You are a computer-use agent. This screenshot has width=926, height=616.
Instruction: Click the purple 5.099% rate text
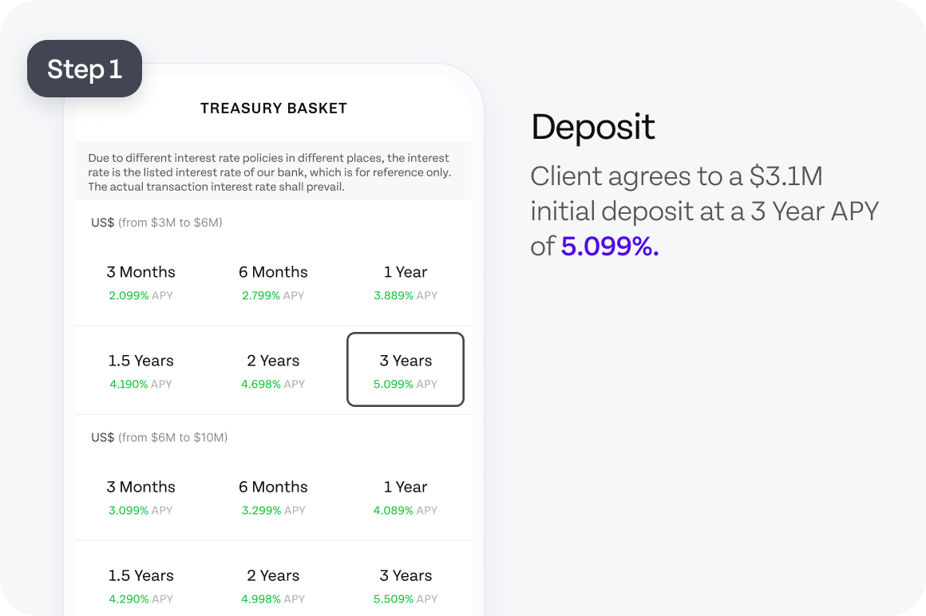[x=609, y=246]
